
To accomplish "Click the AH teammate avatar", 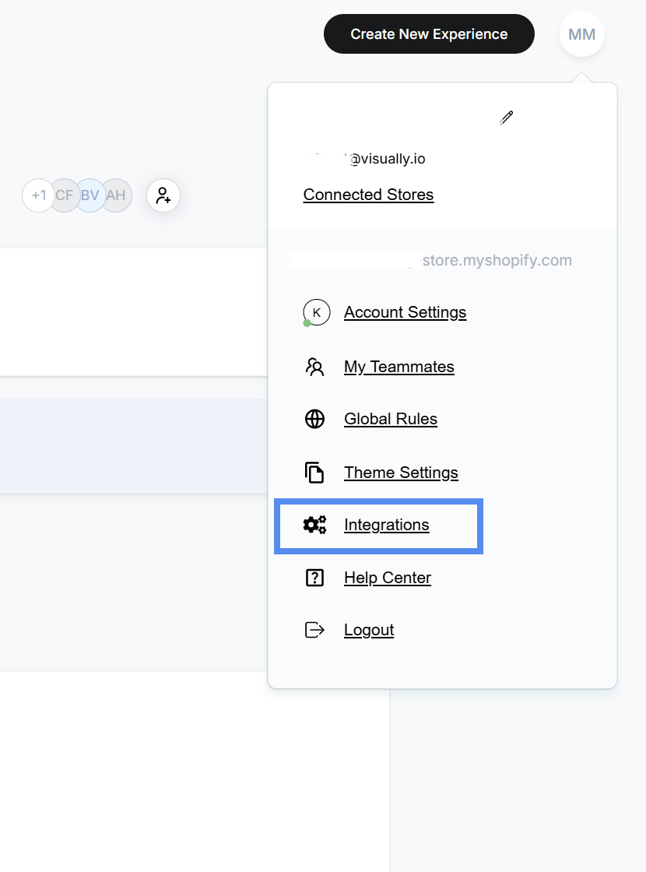I will coord(115,195).
